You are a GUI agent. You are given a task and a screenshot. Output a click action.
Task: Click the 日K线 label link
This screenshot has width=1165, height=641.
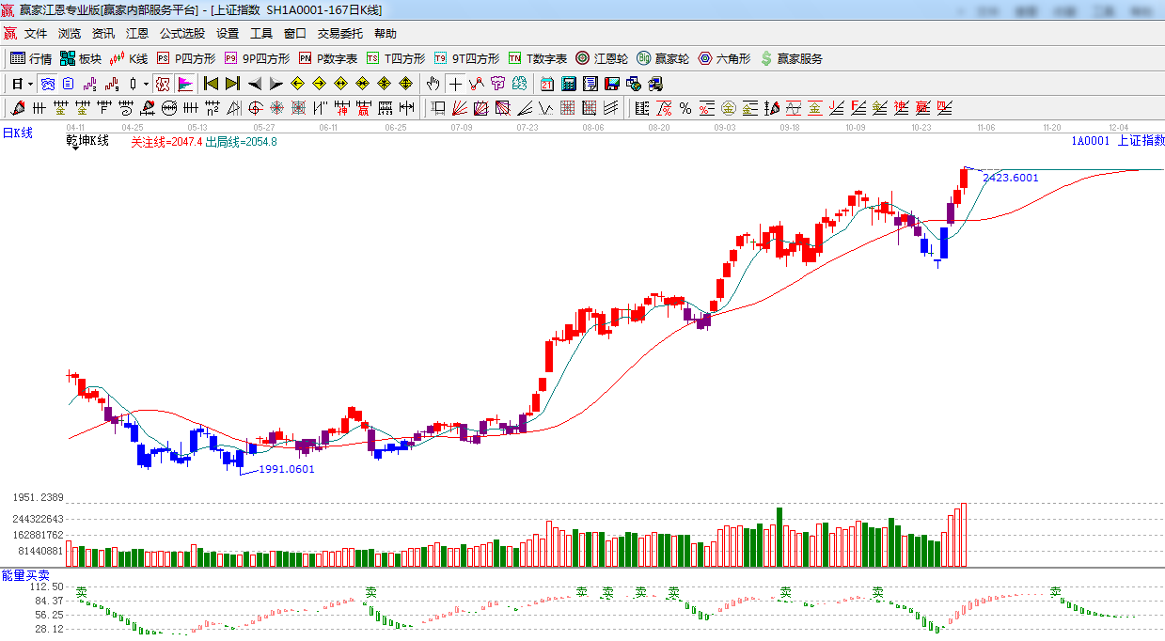(17, 133)
